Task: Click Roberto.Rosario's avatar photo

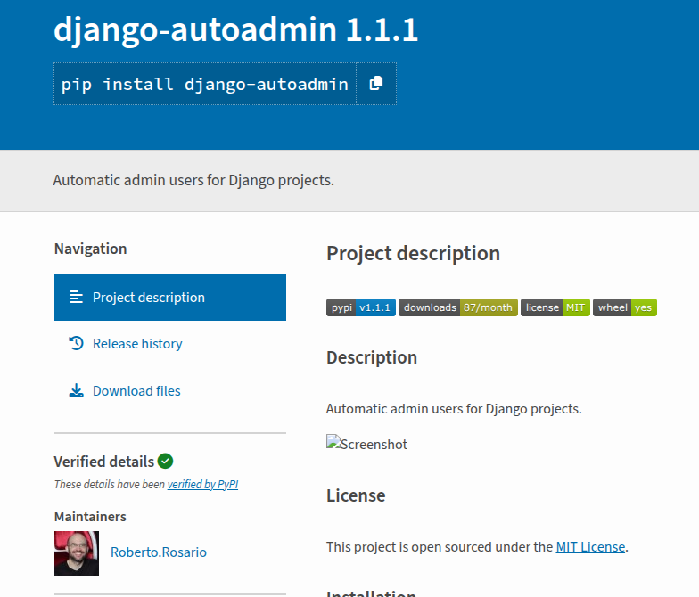Action: tap(77, 553)
